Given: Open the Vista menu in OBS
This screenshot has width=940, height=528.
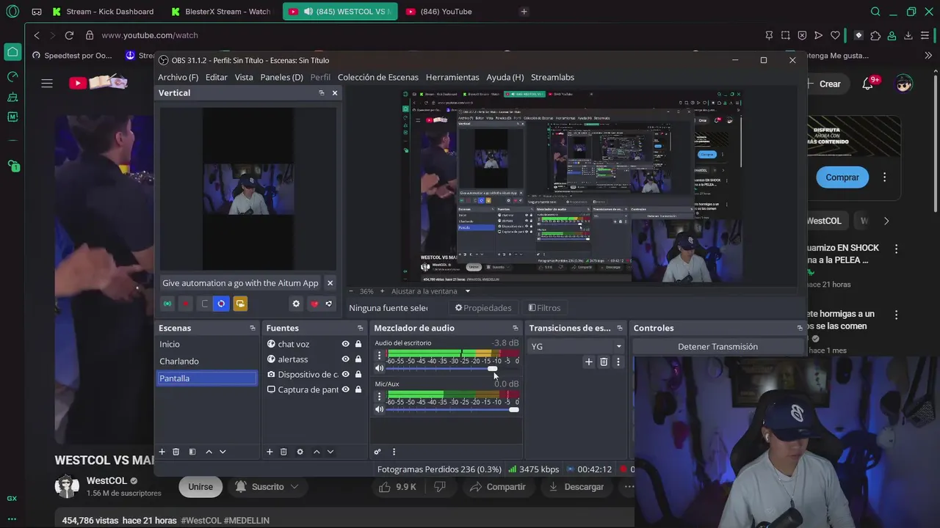Looking at the screenshot, I should pos(244,77).
